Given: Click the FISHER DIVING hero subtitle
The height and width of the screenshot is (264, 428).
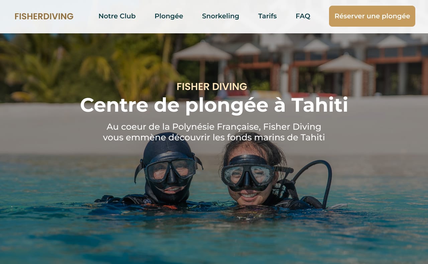Looking at the screenshot, I should pyautogui.click(x=212, y=87).
